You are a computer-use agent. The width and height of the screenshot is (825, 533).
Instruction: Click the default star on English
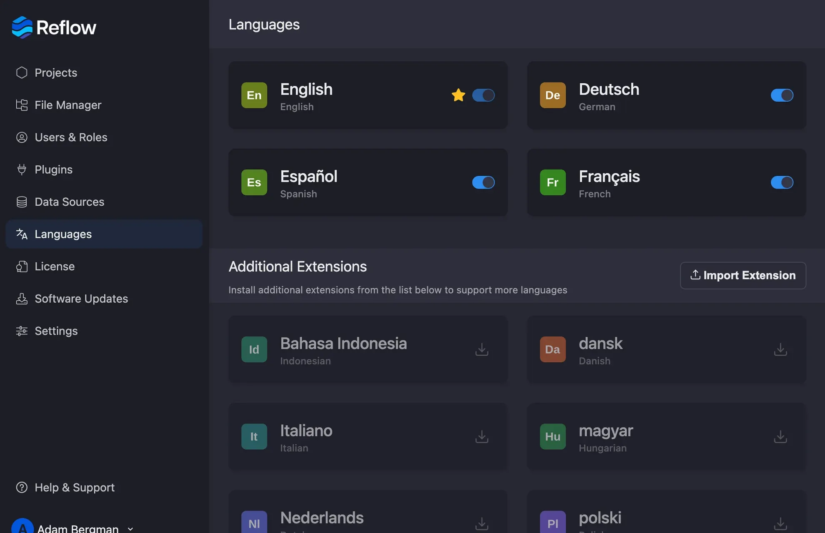pyautogui.click(x=458, y=95)
